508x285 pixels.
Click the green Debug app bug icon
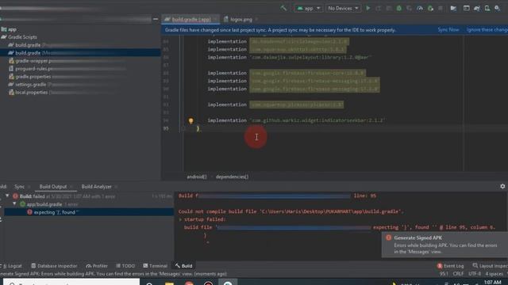(x=399, y=9)
